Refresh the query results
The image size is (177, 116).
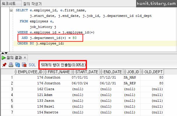tap(18, 65)
